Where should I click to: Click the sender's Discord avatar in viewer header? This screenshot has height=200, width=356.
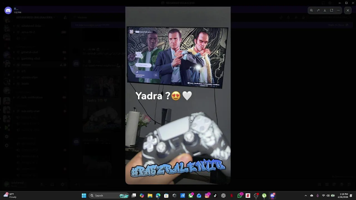[x=8, y=11]
